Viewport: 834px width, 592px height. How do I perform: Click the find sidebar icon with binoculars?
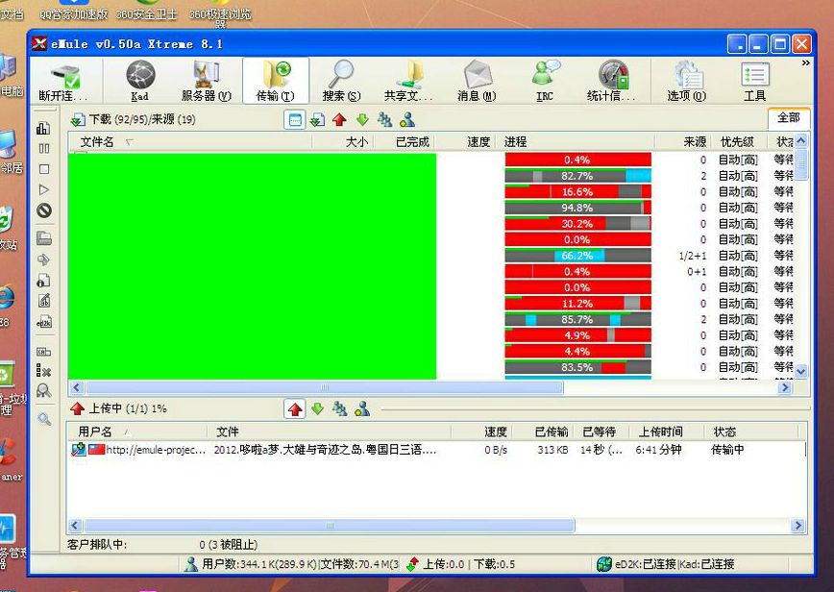coord(44,391)
